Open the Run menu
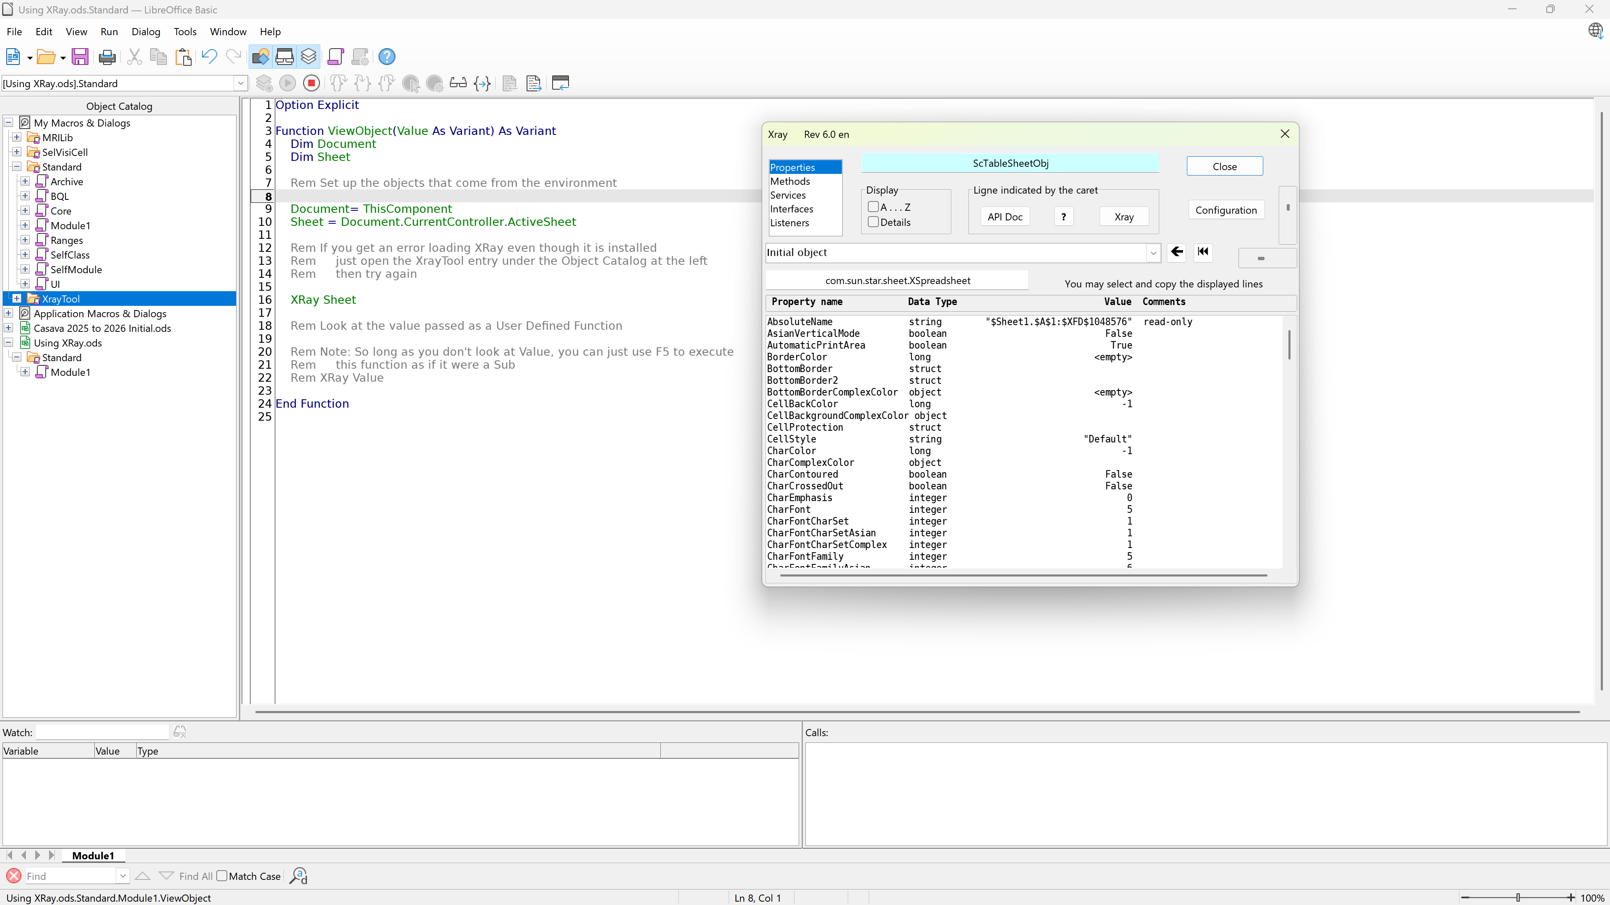This screenshot has height=905, width=1610. [109, 31]
